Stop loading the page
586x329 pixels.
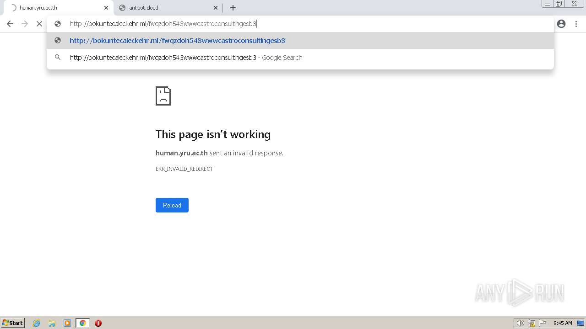coord(39,24)
